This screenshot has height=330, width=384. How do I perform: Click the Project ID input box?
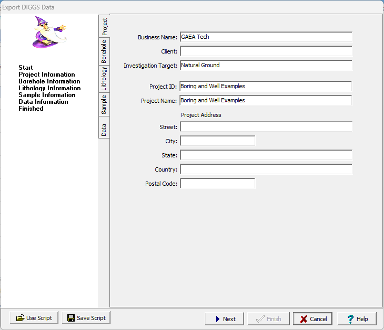coord(266,86)
